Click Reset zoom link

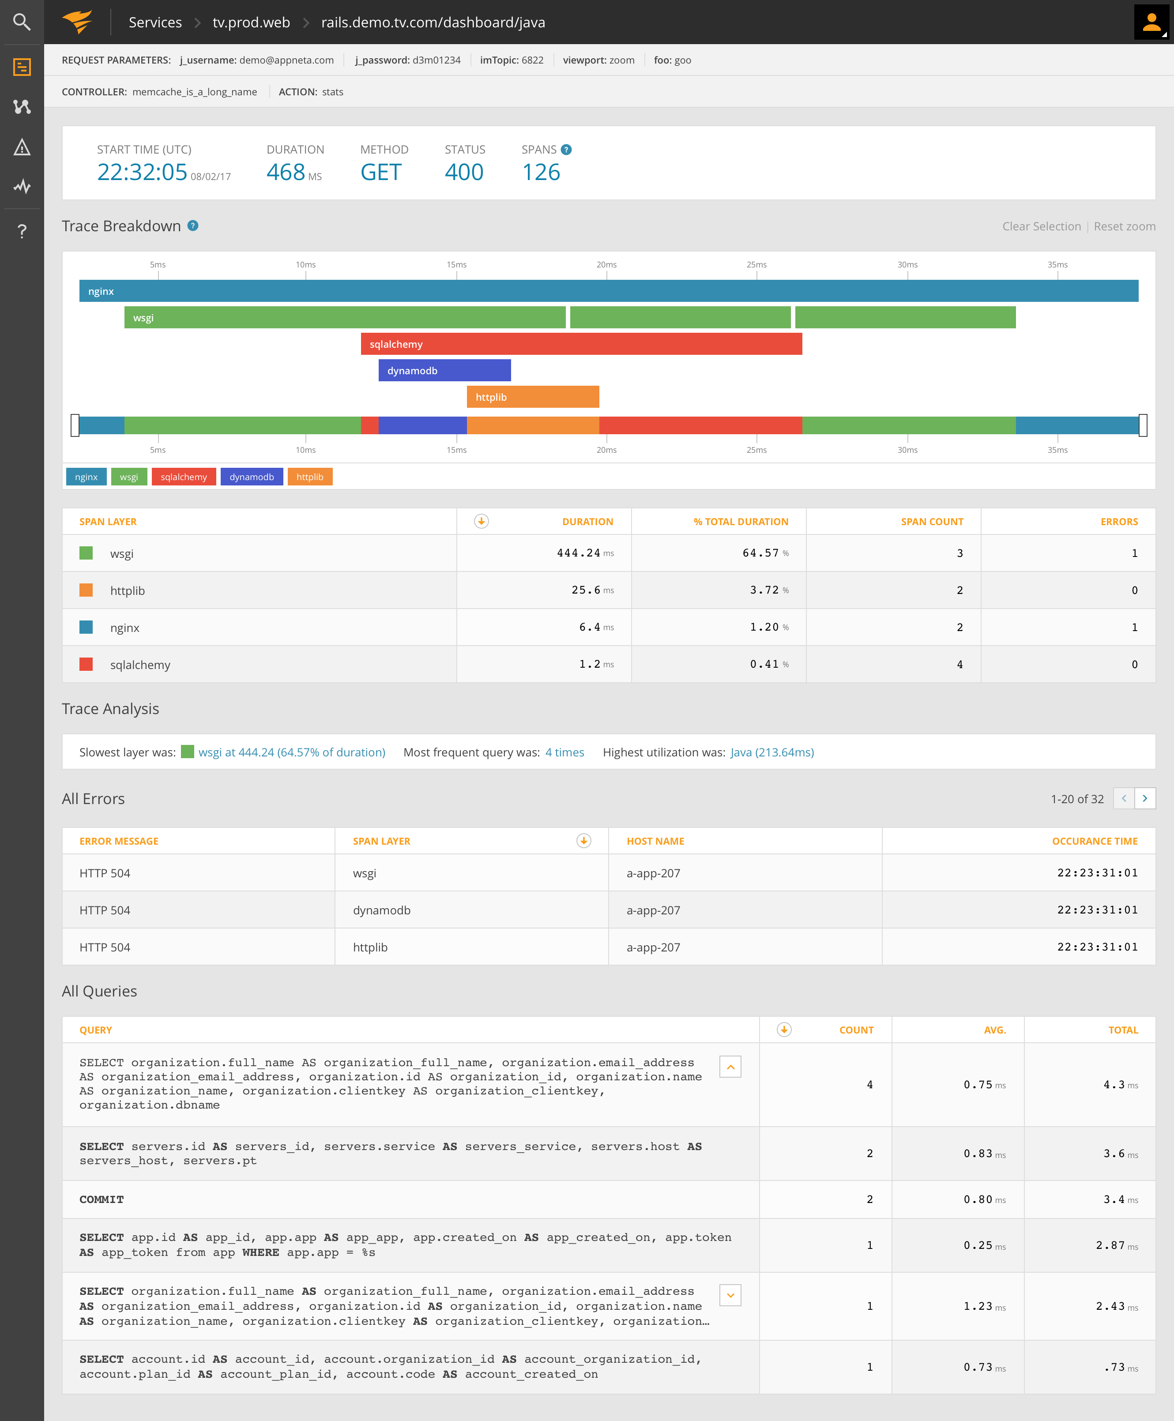1124,226
